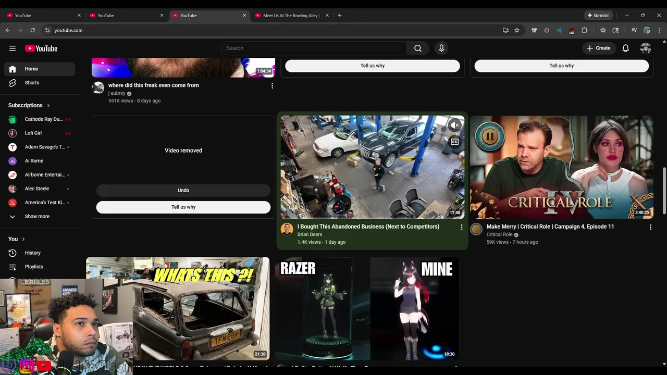Screen dimensions: 667x375
Task: Focus the YouTube search field
Action: pyautogui.click(x=314, y=48)
